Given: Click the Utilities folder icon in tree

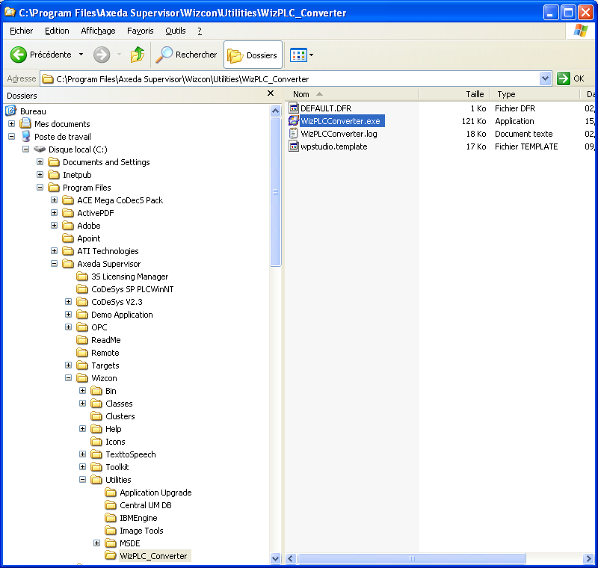Looking at the screenshot, I should [x=96, y=480].
